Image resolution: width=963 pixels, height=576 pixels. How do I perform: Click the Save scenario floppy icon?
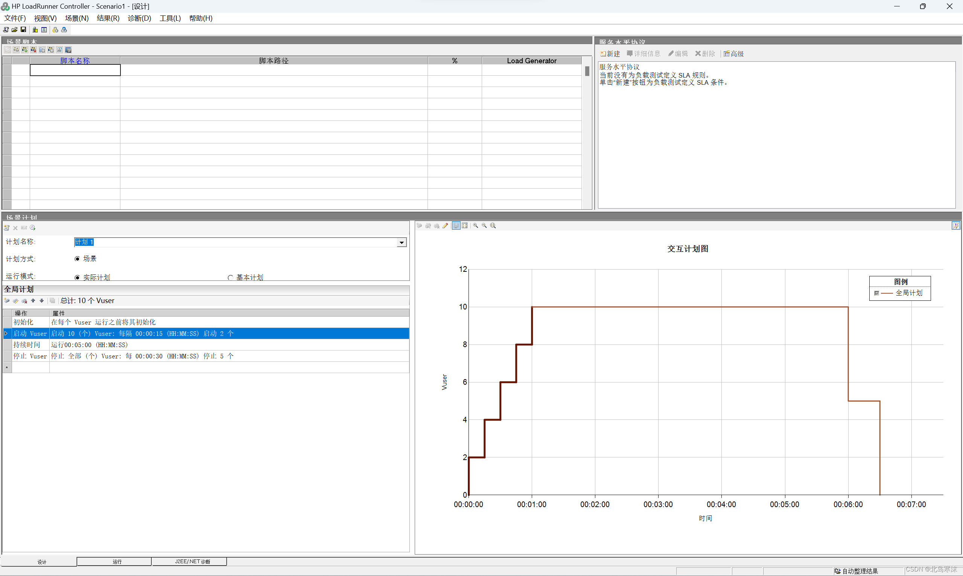coord(23,29)
